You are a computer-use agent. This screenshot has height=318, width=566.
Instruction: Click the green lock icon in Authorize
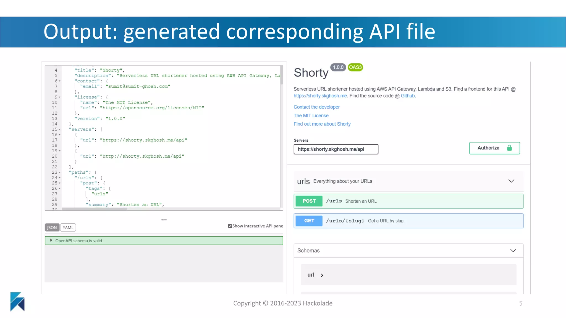coord(509,148)
